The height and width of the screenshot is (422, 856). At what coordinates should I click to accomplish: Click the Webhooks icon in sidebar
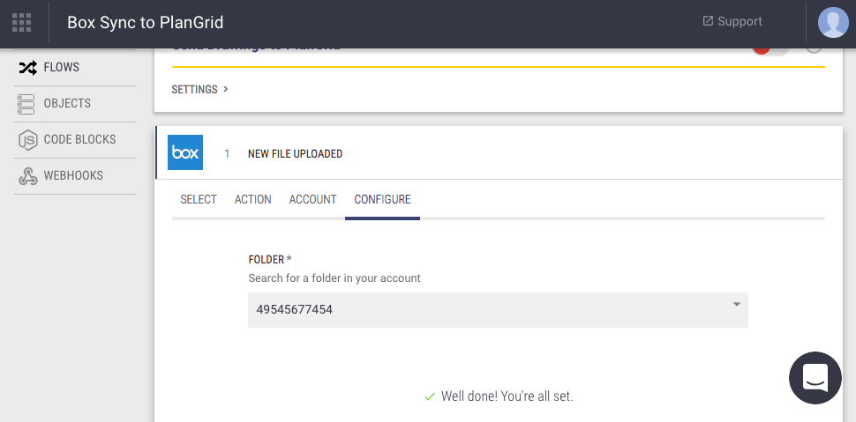coord(27,176)
